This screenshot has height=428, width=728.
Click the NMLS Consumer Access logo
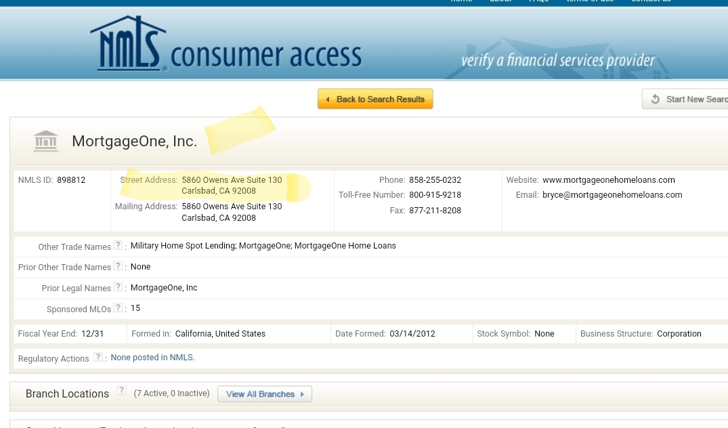226,43
